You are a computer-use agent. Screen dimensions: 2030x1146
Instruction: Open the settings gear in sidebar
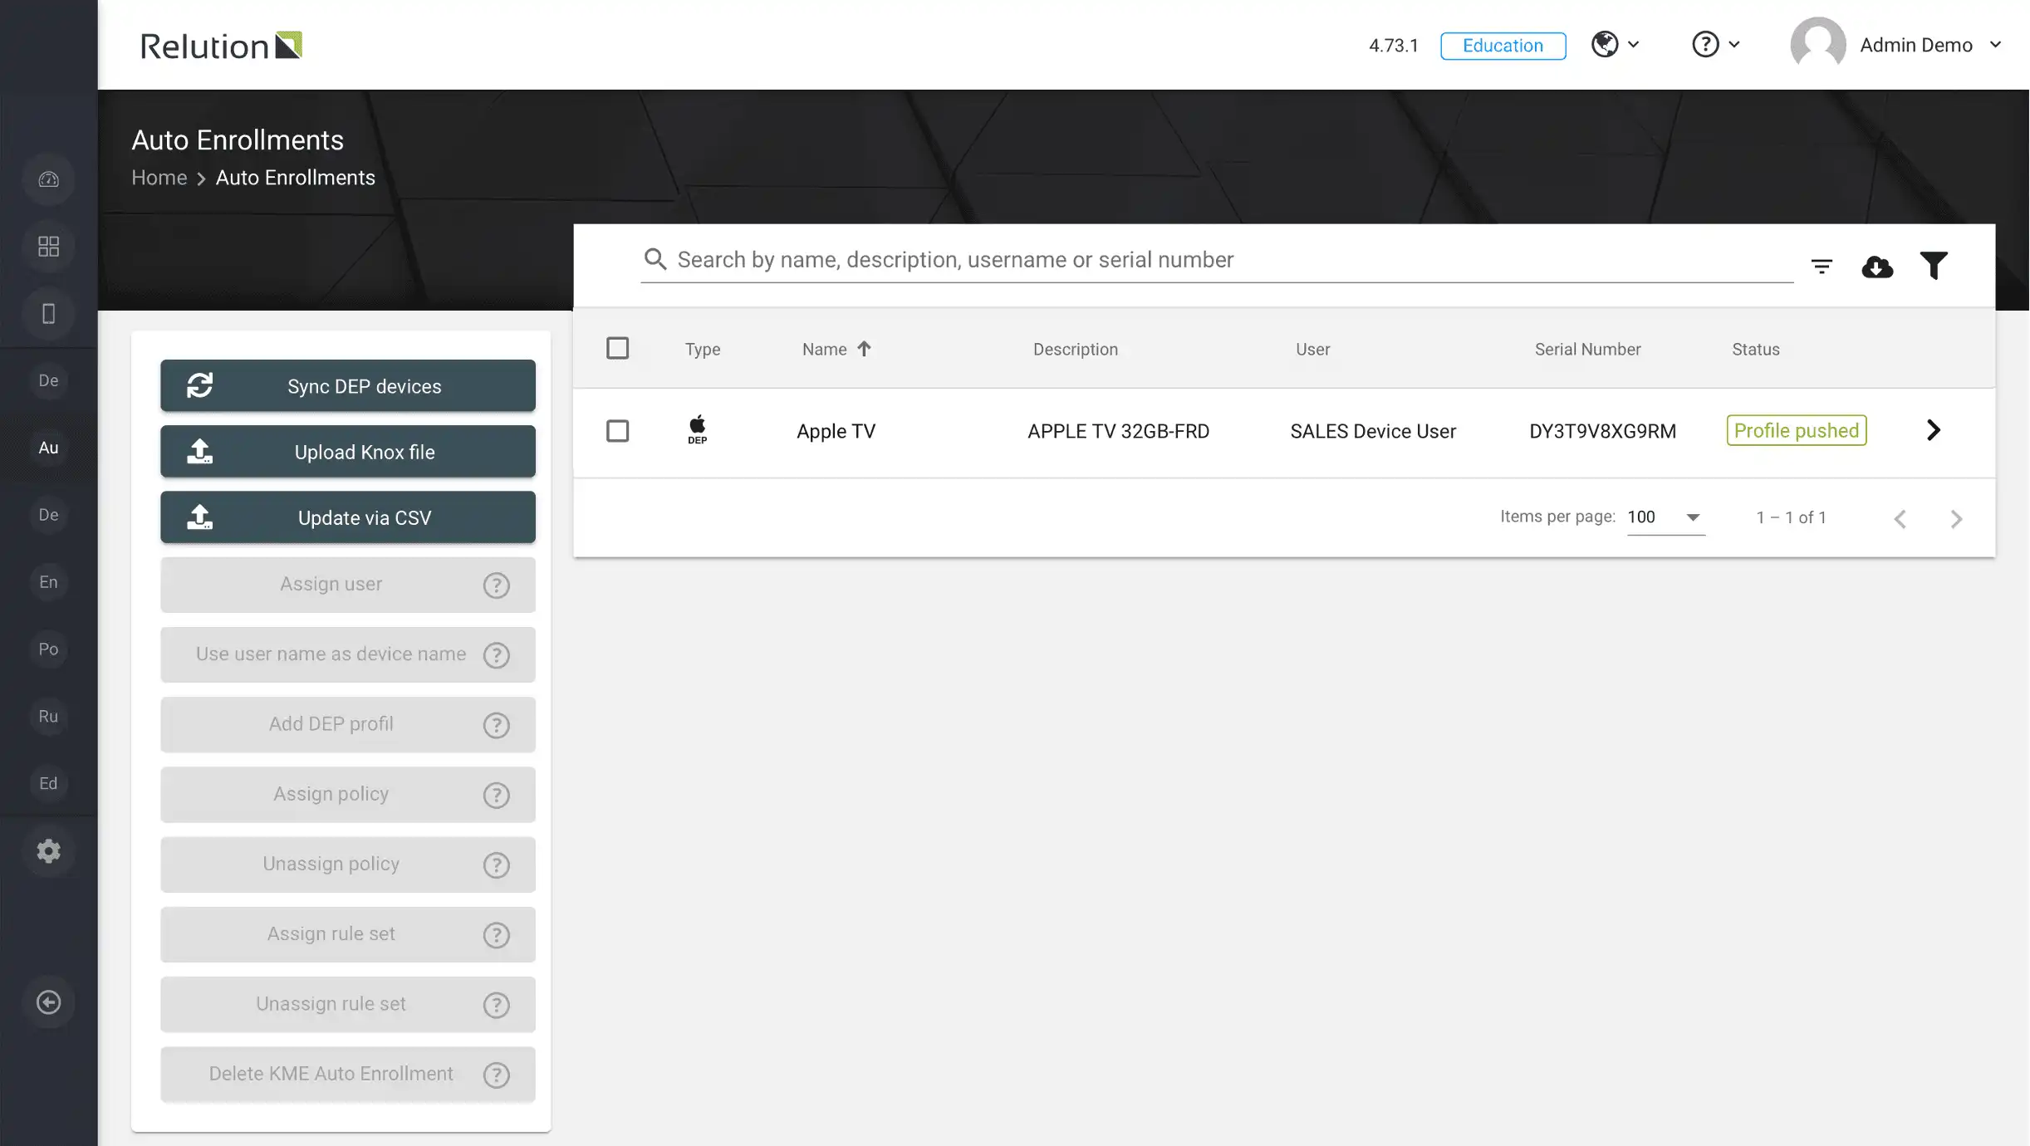pyautogui.click(x=48, y=851)
